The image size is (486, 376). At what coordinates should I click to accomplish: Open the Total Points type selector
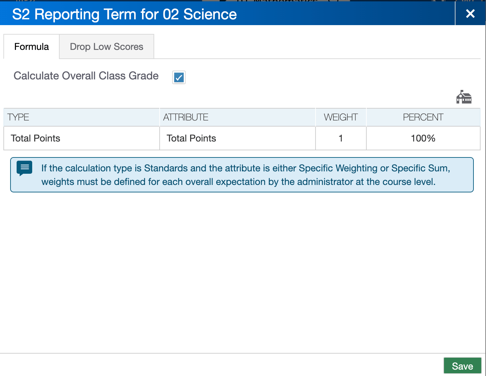tap(35, 138)
